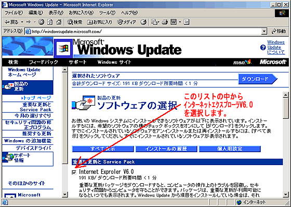291x207 pixels.
Task: Open the Mail button dropdown arrow
Action: (x=158, y=22)
